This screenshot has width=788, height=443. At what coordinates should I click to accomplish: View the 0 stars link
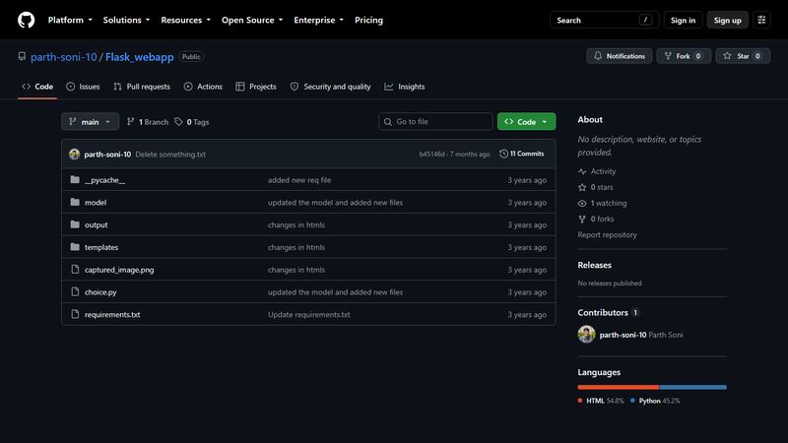595,187
